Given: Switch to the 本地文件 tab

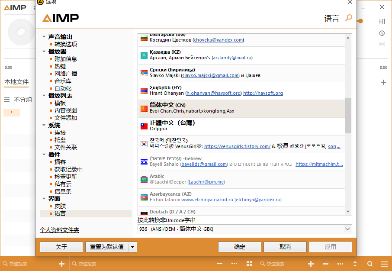Looking at the screenshot, I should point(16,82).
